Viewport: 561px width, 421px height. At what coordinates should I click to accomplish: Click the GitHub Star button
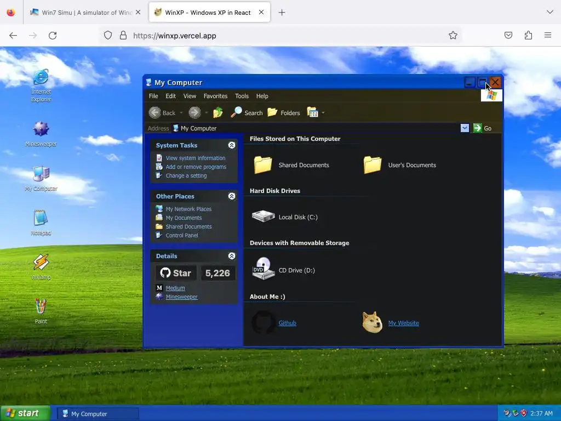176,273
